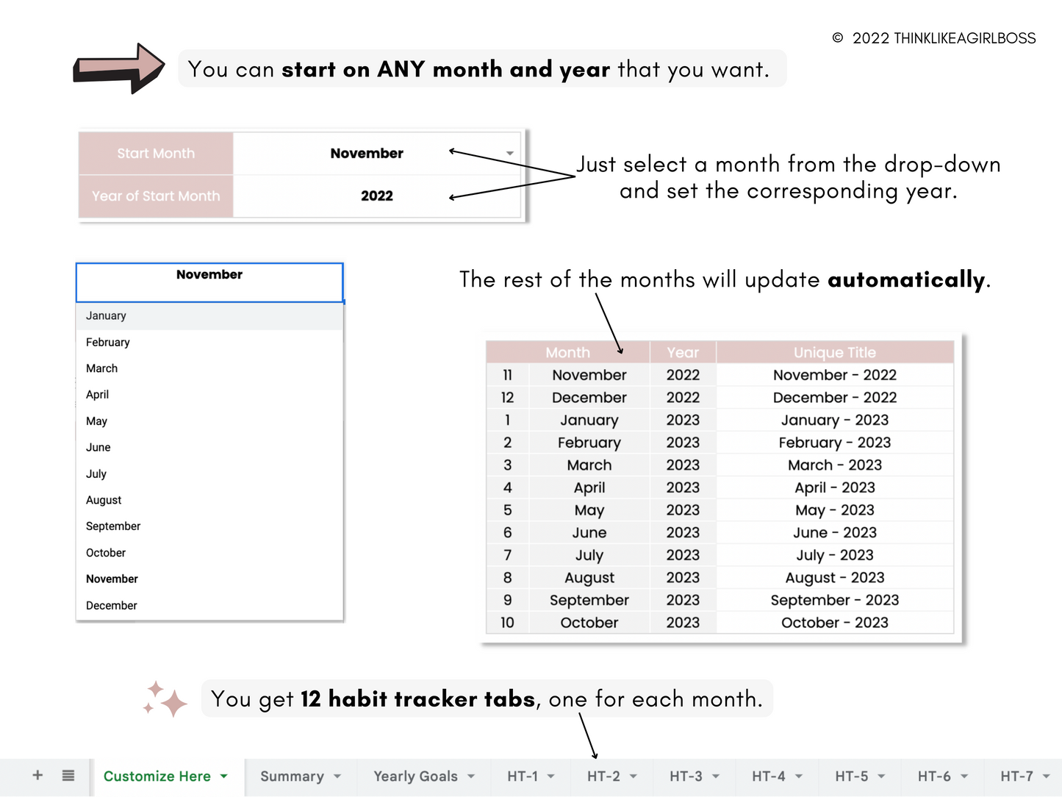
Task: Pick August from the month options
Action: pyautogui.click(x=104, y=500)
